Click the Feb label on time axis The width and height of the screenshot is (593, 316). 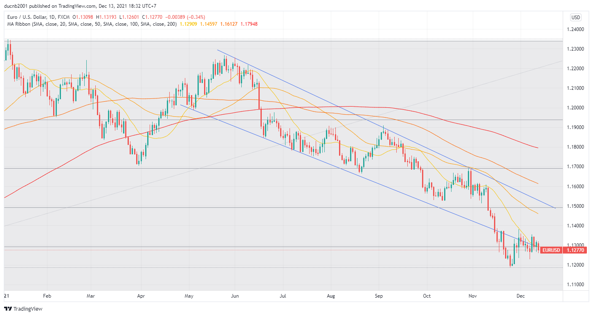[x=47, y=296]
